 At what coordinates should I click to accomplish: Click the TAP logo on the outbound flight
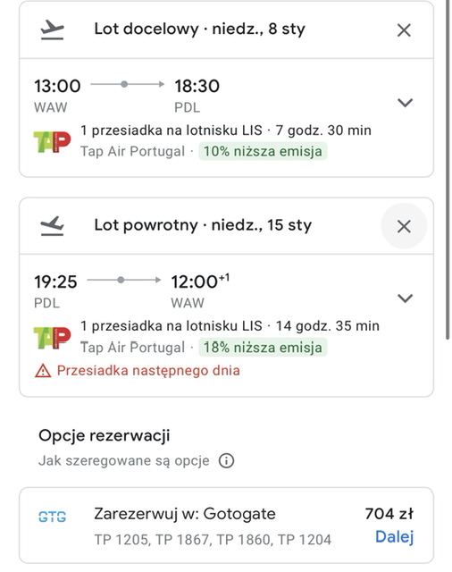point(52,142)
